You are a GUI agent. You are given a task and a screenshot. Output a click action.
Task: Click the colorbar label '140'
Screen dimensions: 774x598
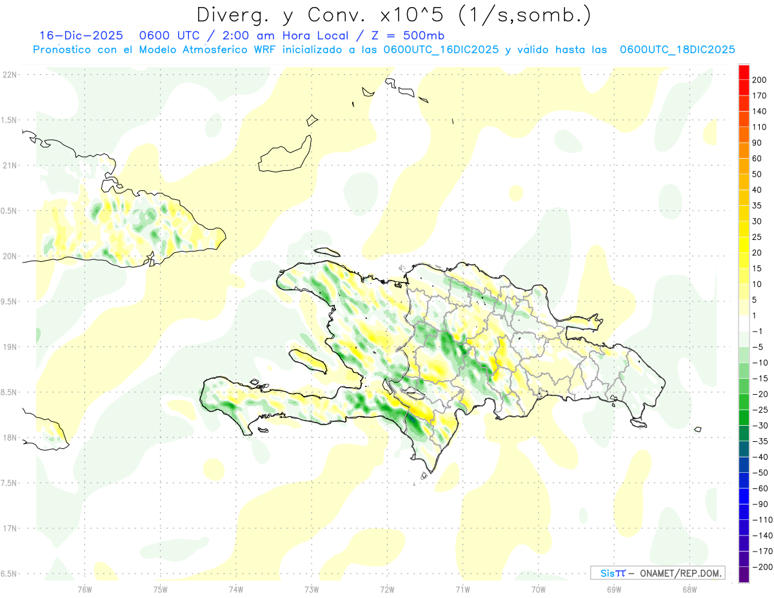click(x=760, y=112)
